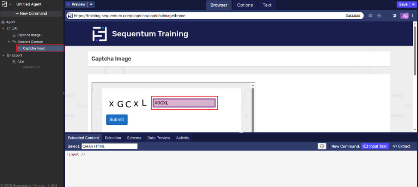Click the CSV export command in tree
Viewport: 418px width, 187px height.
tap(20, 62)
